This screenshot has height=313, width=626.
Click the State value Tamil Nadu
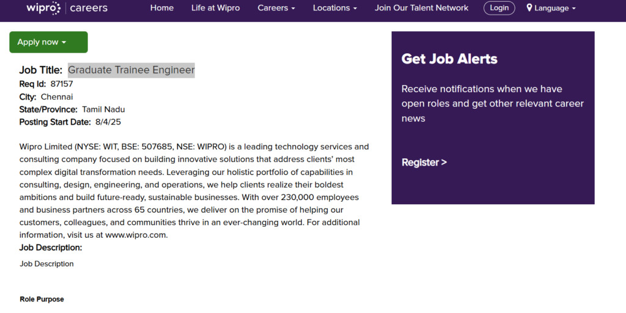pyautogui.click(x=103, y=109)
